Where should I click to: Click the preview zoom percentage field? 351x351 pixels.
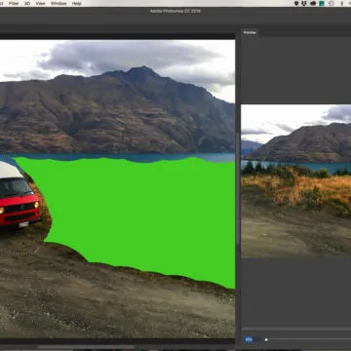click(x=253, y=339)
